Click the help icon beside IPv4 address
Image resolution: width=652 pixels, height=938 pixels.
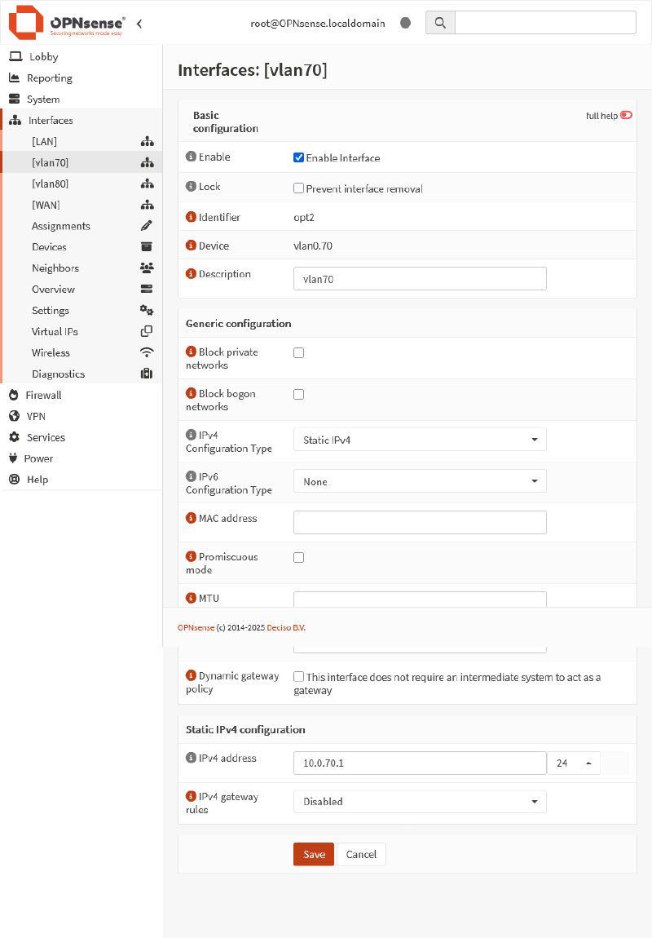192,758
